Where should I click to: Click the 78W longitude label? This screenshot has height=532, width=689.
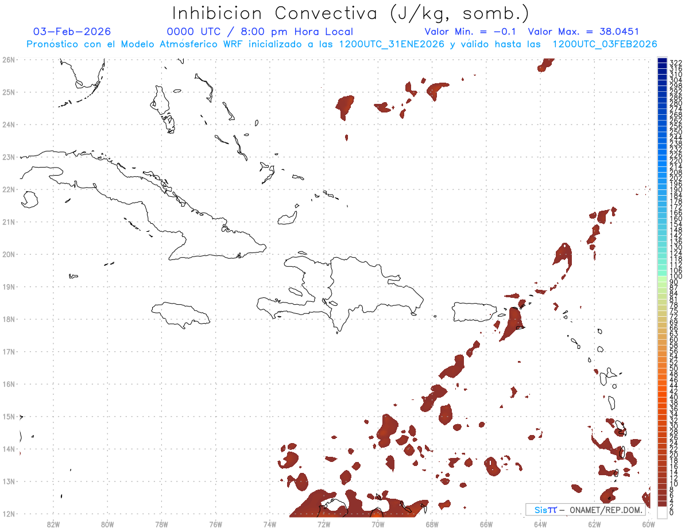tap(161, 524)
